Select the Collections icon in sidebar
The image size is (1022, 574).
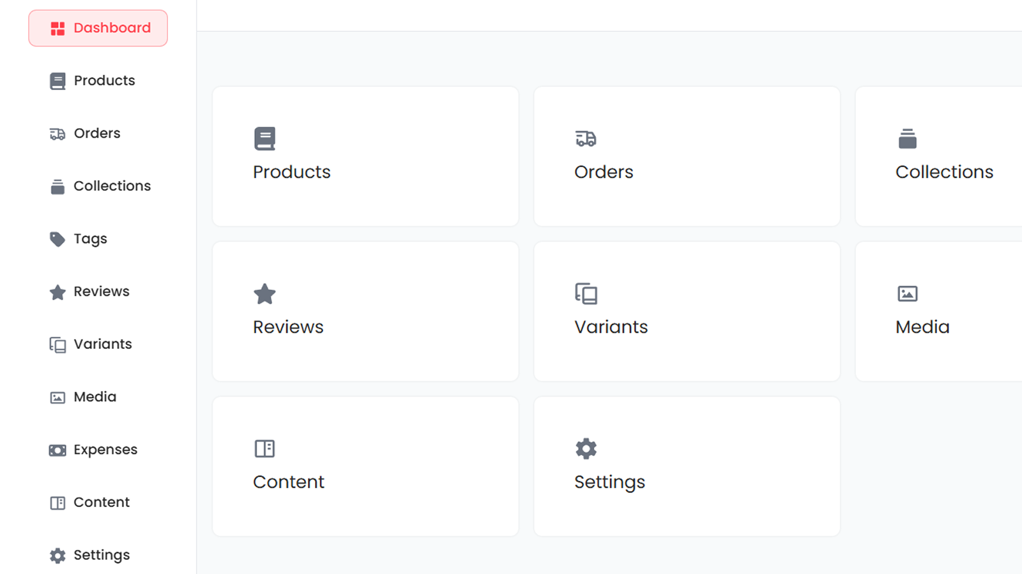click(x=57, y=186)
